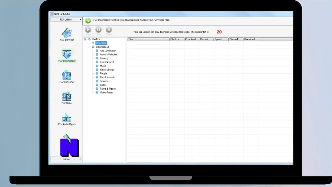Open the FLV Browser tool
Image resolution: width=332 pixels, height=187 pixels.
(67, 34)
